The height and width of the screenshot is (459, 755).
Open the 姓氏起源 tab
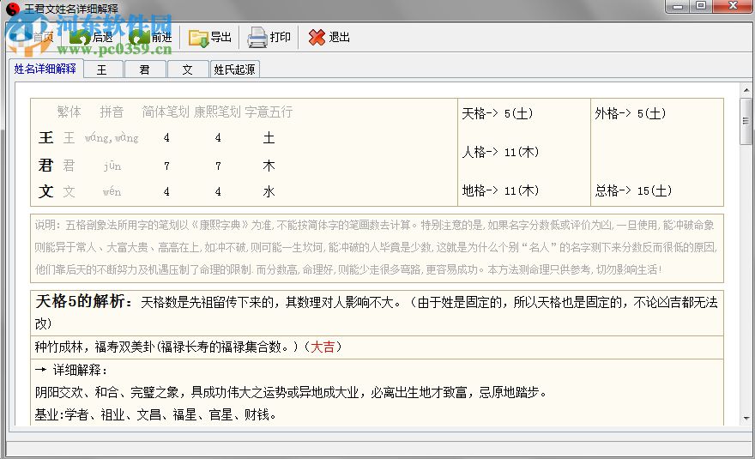pyautogui.click(x=234, y=69)
